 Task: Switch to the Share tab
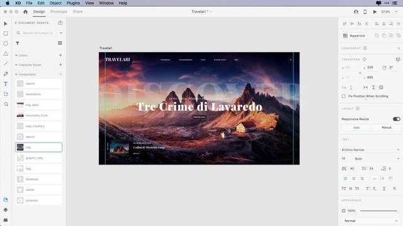coord(77,12)
